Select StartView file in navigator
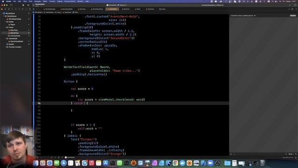Image resolution: width=298 pixels, height=168 pixels. tap(14, 30)
